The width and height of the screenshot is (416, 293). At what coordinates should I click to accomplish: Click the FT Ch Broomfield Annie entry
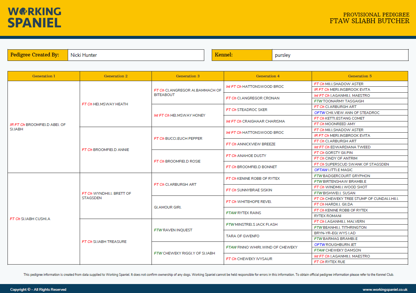105,150
